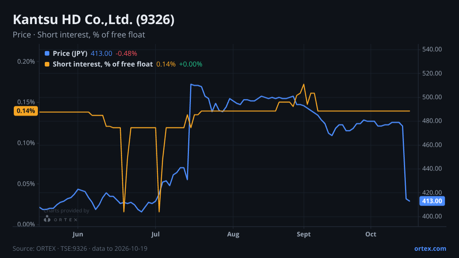Click the 0.20% left axis label
The image size is (459, 258).
26,62
